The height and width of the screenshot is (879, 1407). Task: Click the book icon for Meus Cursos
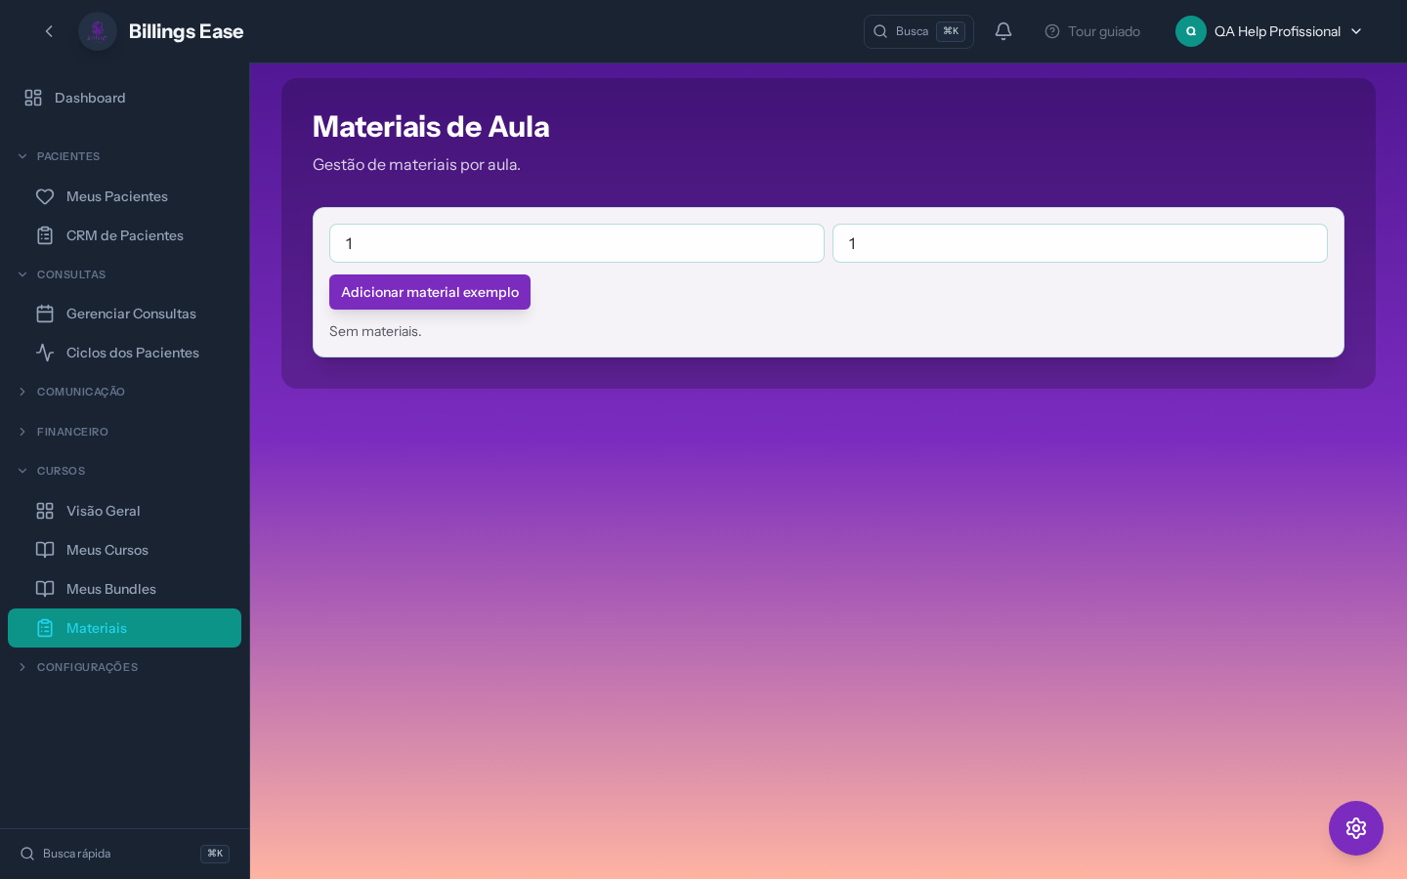click(45, 550)
